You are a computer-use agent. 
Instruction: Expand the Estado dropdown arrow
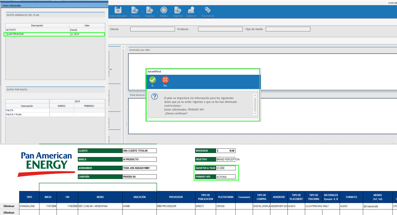coord(170,12)
